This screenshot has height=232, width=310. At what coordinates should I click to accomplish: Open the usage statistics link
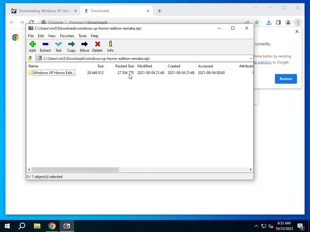(x=263, y=62)
